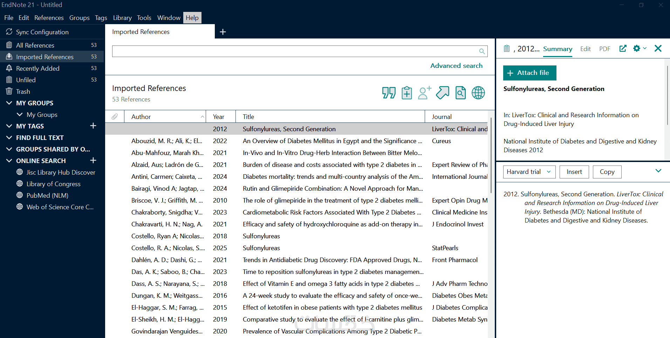The image size is (670, 338).
Task: Click the Trash bin icon
Action: tap(9, 91)
